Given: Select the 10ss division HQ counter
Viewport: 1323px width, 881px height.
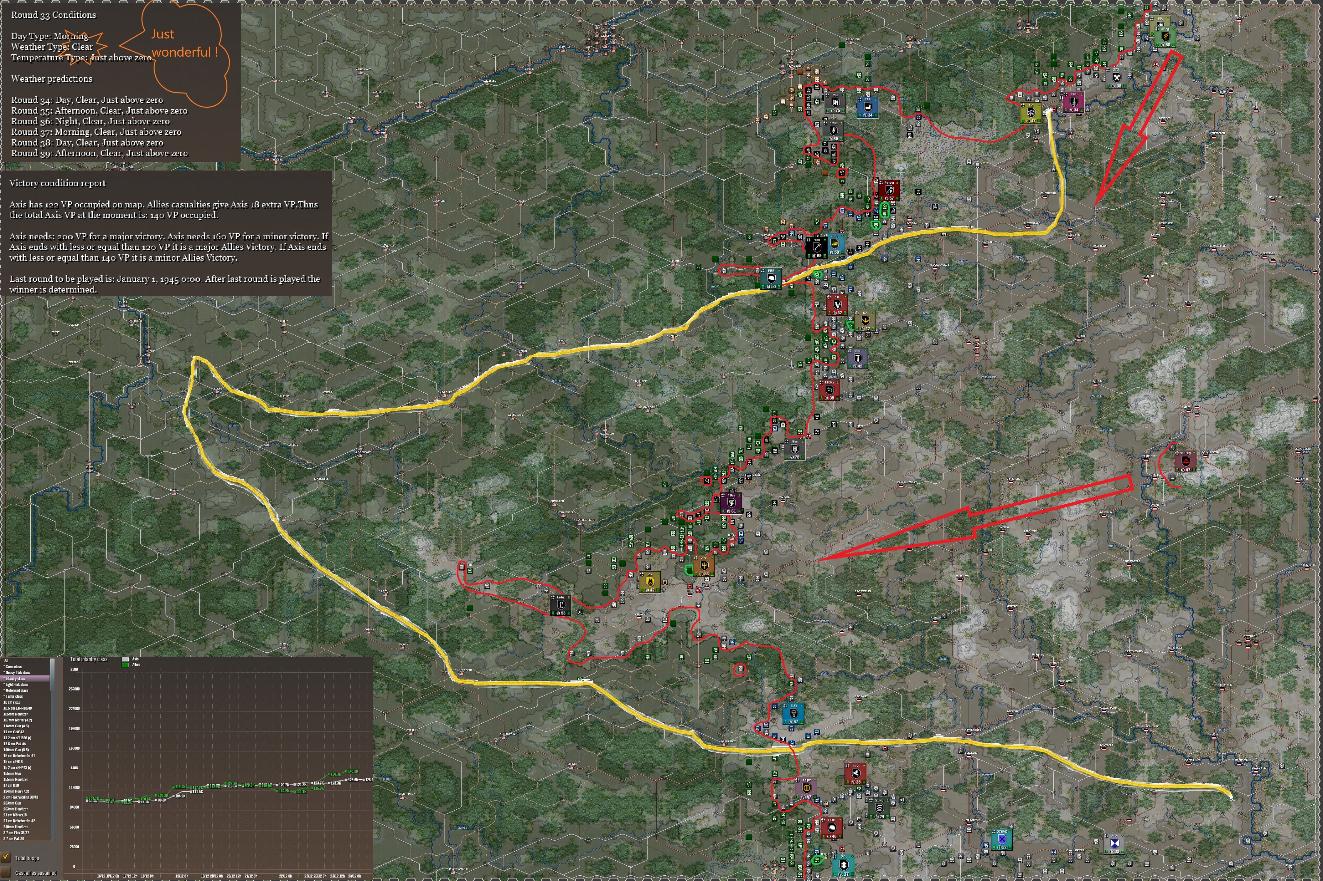Looking at the screenshot, I should pyautogui.click(x=731, y=503).
